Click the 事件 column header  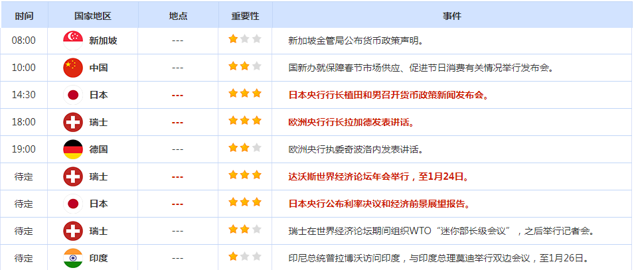pyautogui.click(x=451, y=16)
